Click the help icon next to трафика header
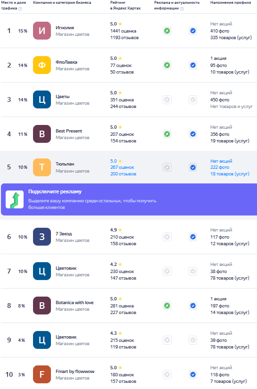The image size is (257, 389). coord(20,9)
